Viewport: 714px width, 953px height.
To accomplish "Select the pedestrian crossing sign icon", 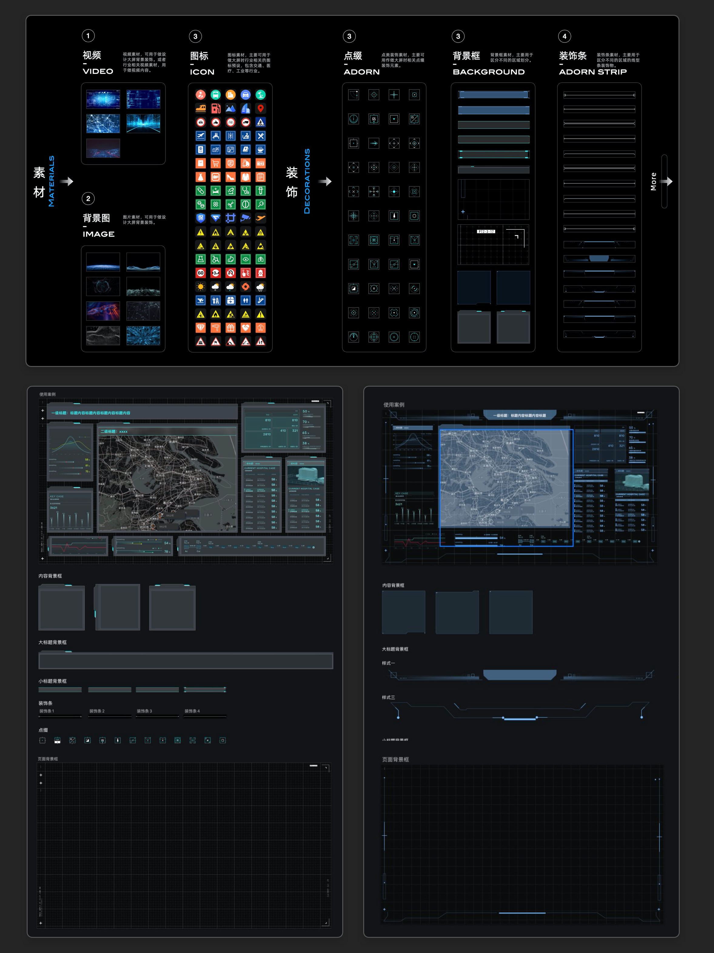I will pos(260,122).
